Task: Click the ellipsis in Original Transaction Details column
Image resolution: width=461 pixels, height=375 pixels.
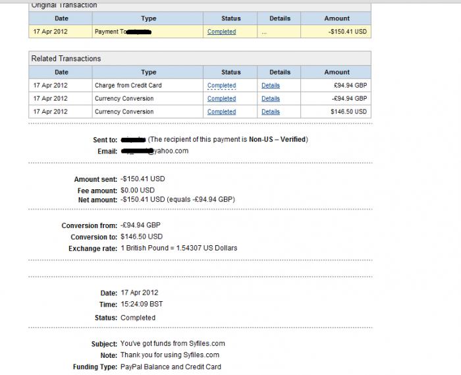Action: tap(264, 32)
